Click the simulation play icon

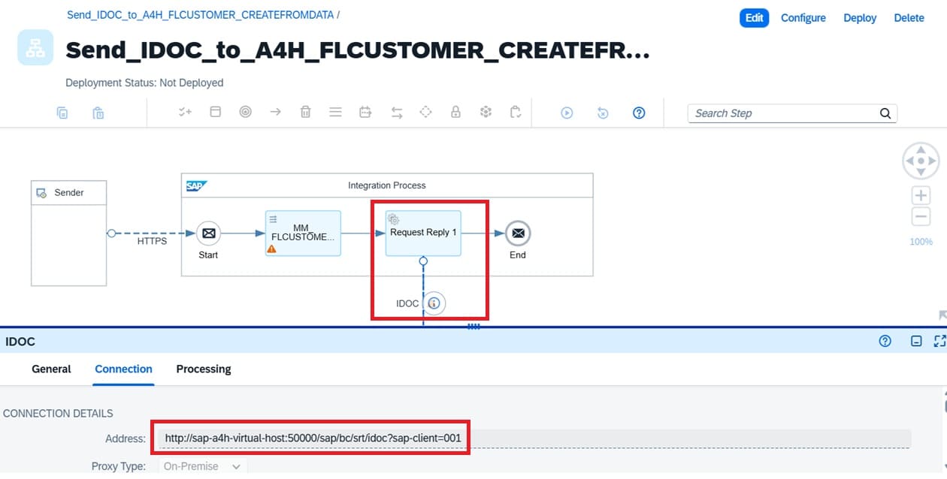tap(567, 113)
